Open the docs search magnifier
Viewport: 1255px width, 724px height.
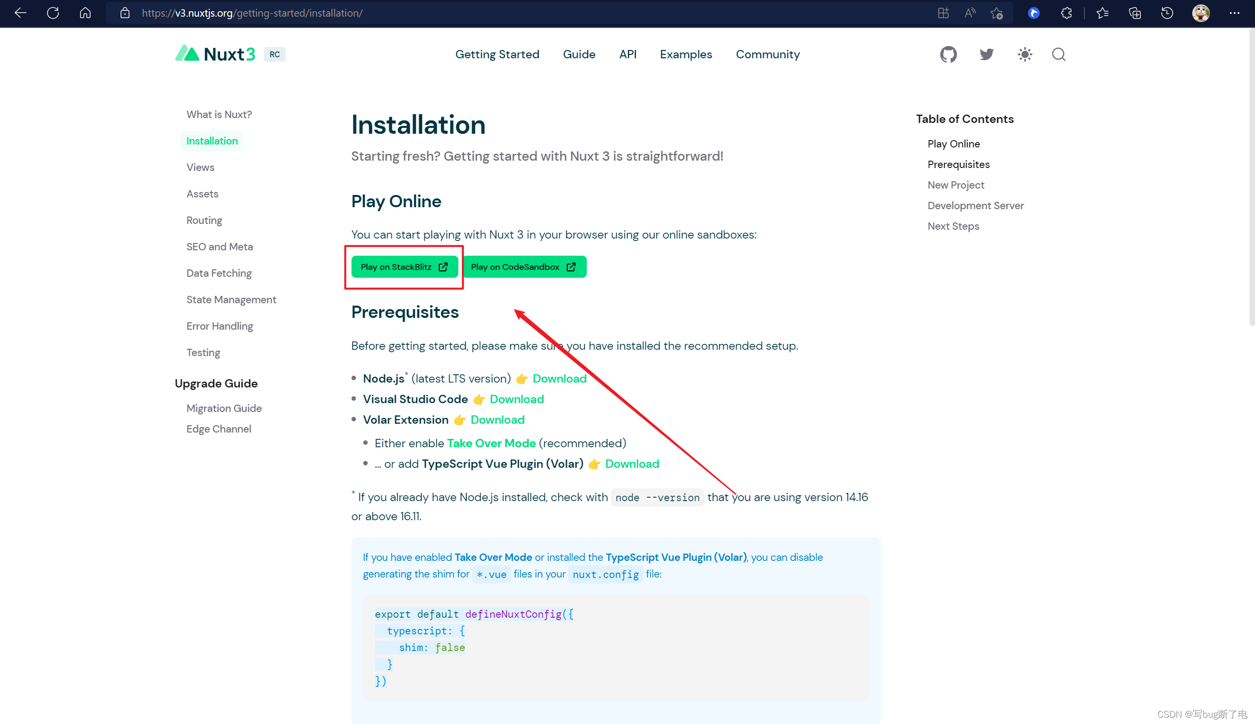(x=1058, y=54)
